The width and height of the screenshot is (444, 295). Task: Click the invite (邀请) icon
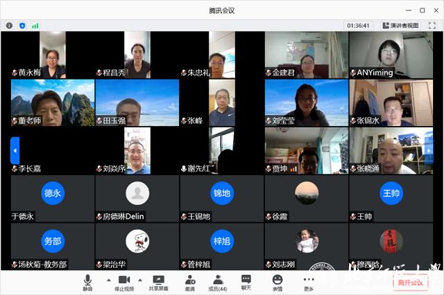click(x=189, y=280)
